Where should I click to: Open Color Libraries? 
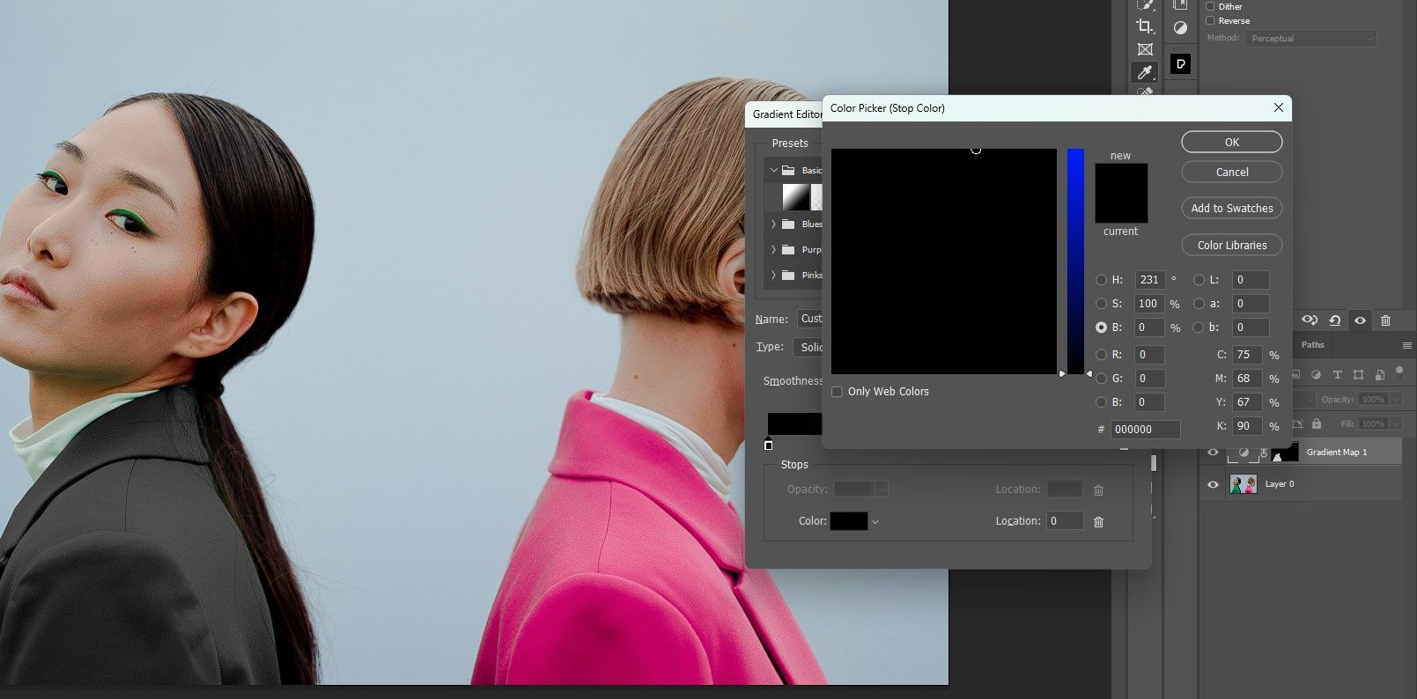click(1231, 246)
